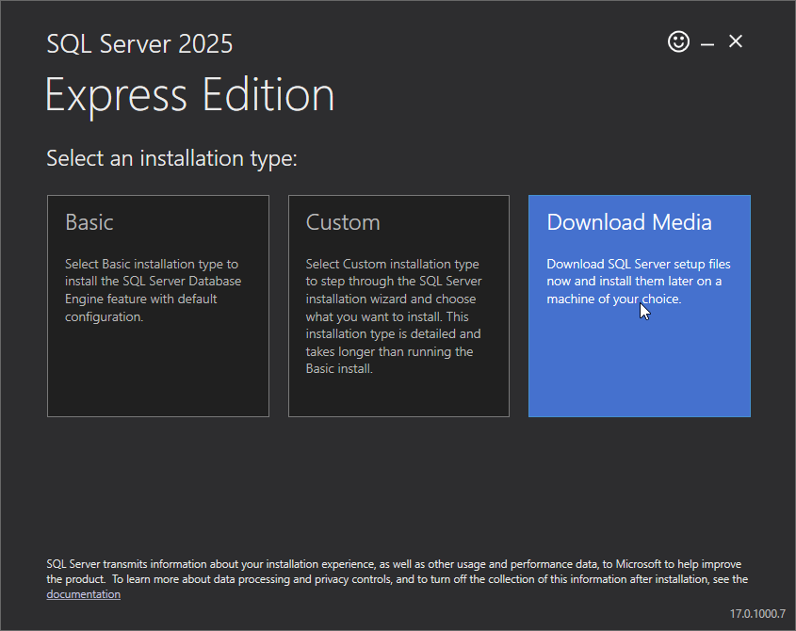Click the data collection privacy notice text
This screenshot has height=631, width=796.
396,572
